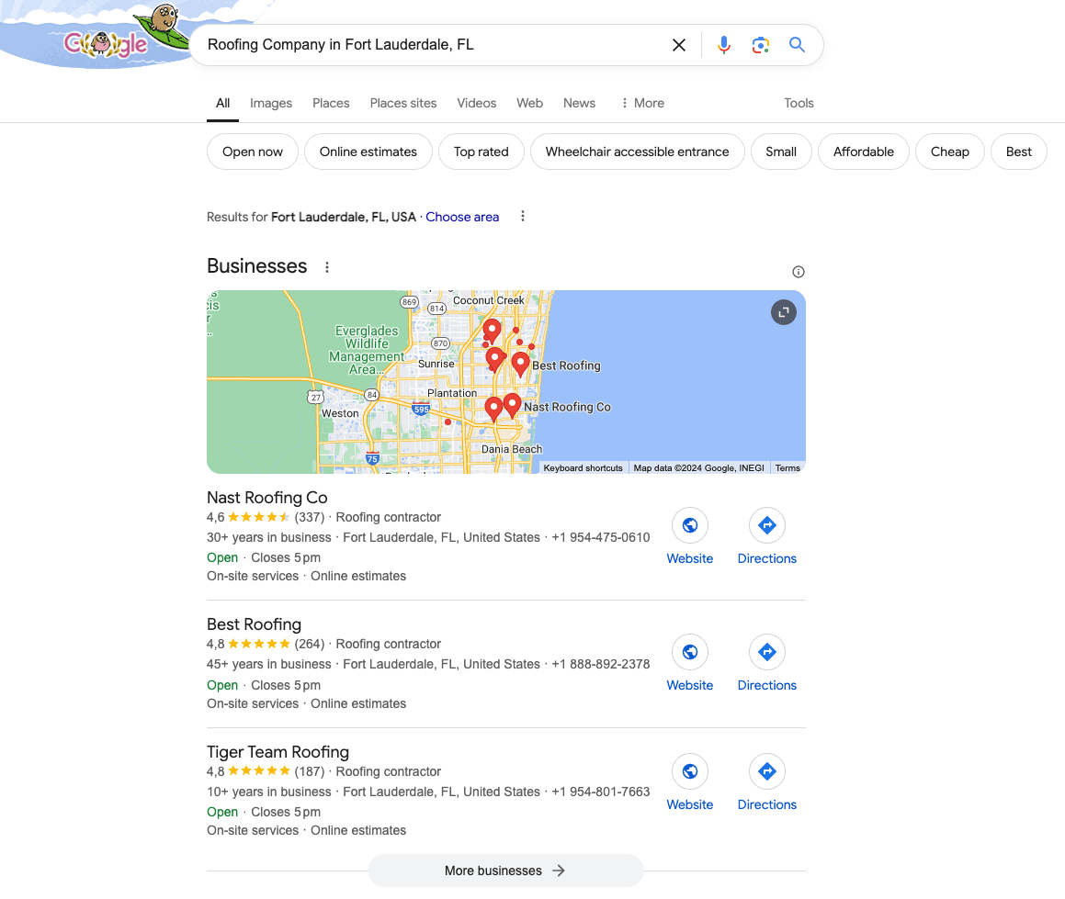Switch to the Images tab

[x=271, y=103]
